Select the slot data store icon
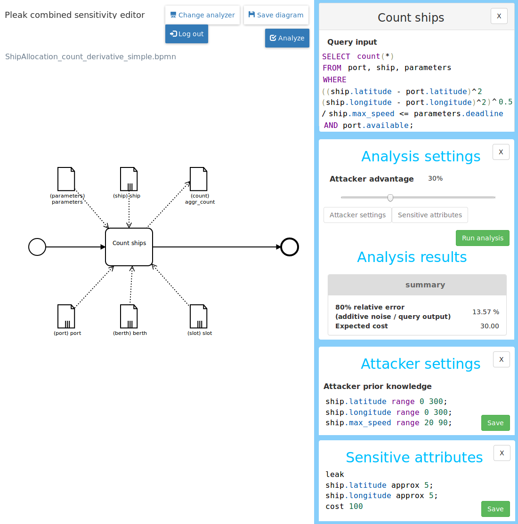The image size is (518, 524). coord(198,316)
